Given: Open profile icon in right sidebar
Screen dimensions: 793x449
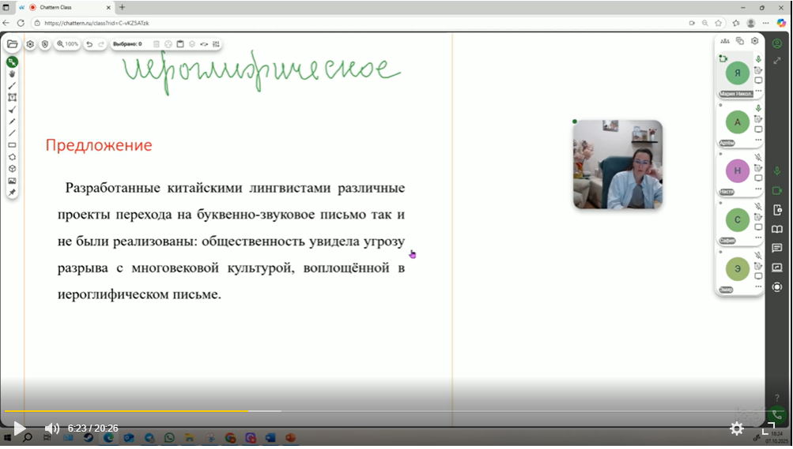Looking at the screenshot, I should point(777,44).
